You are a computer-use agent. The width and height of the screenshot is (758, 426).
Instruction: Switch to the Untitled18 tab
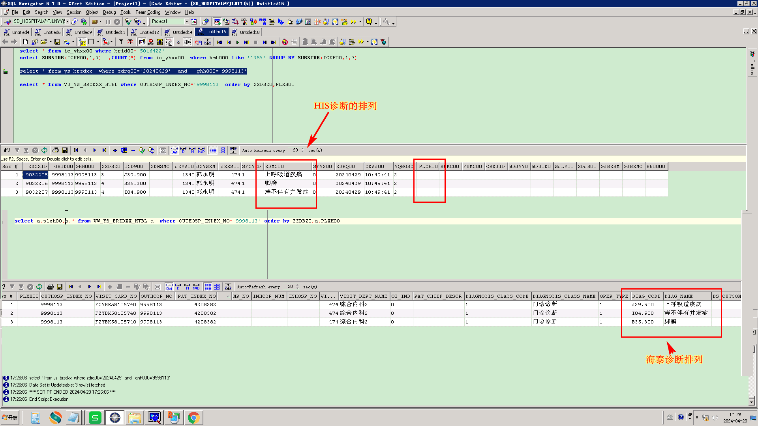coord(246,32)
